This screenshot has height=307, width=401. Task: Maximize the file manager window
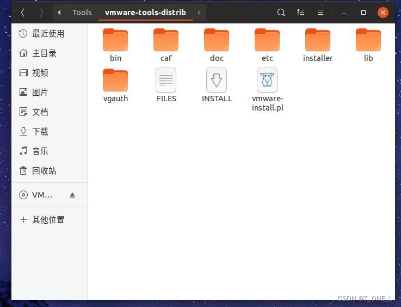pos(363,13)
